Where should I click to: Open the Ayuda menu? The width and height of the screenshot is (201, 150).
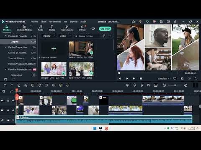83,22
